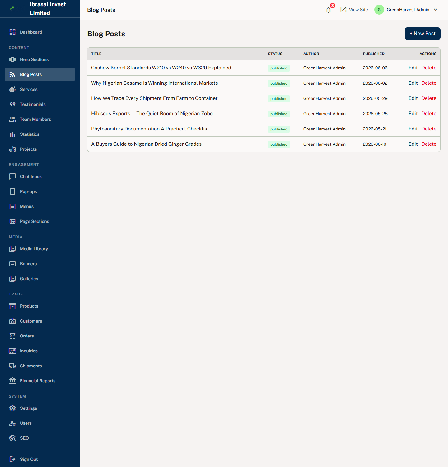The height and width of the screenshot is (467, 448).
Task: Expand the GreenHarvest Admin dropdown chevron
Action: coord(436,10)
